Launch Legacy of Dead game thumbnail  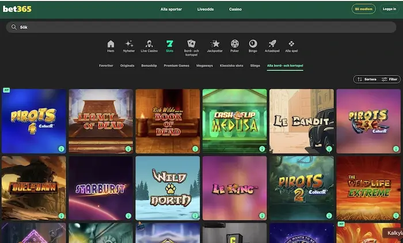tap(101, 121)
